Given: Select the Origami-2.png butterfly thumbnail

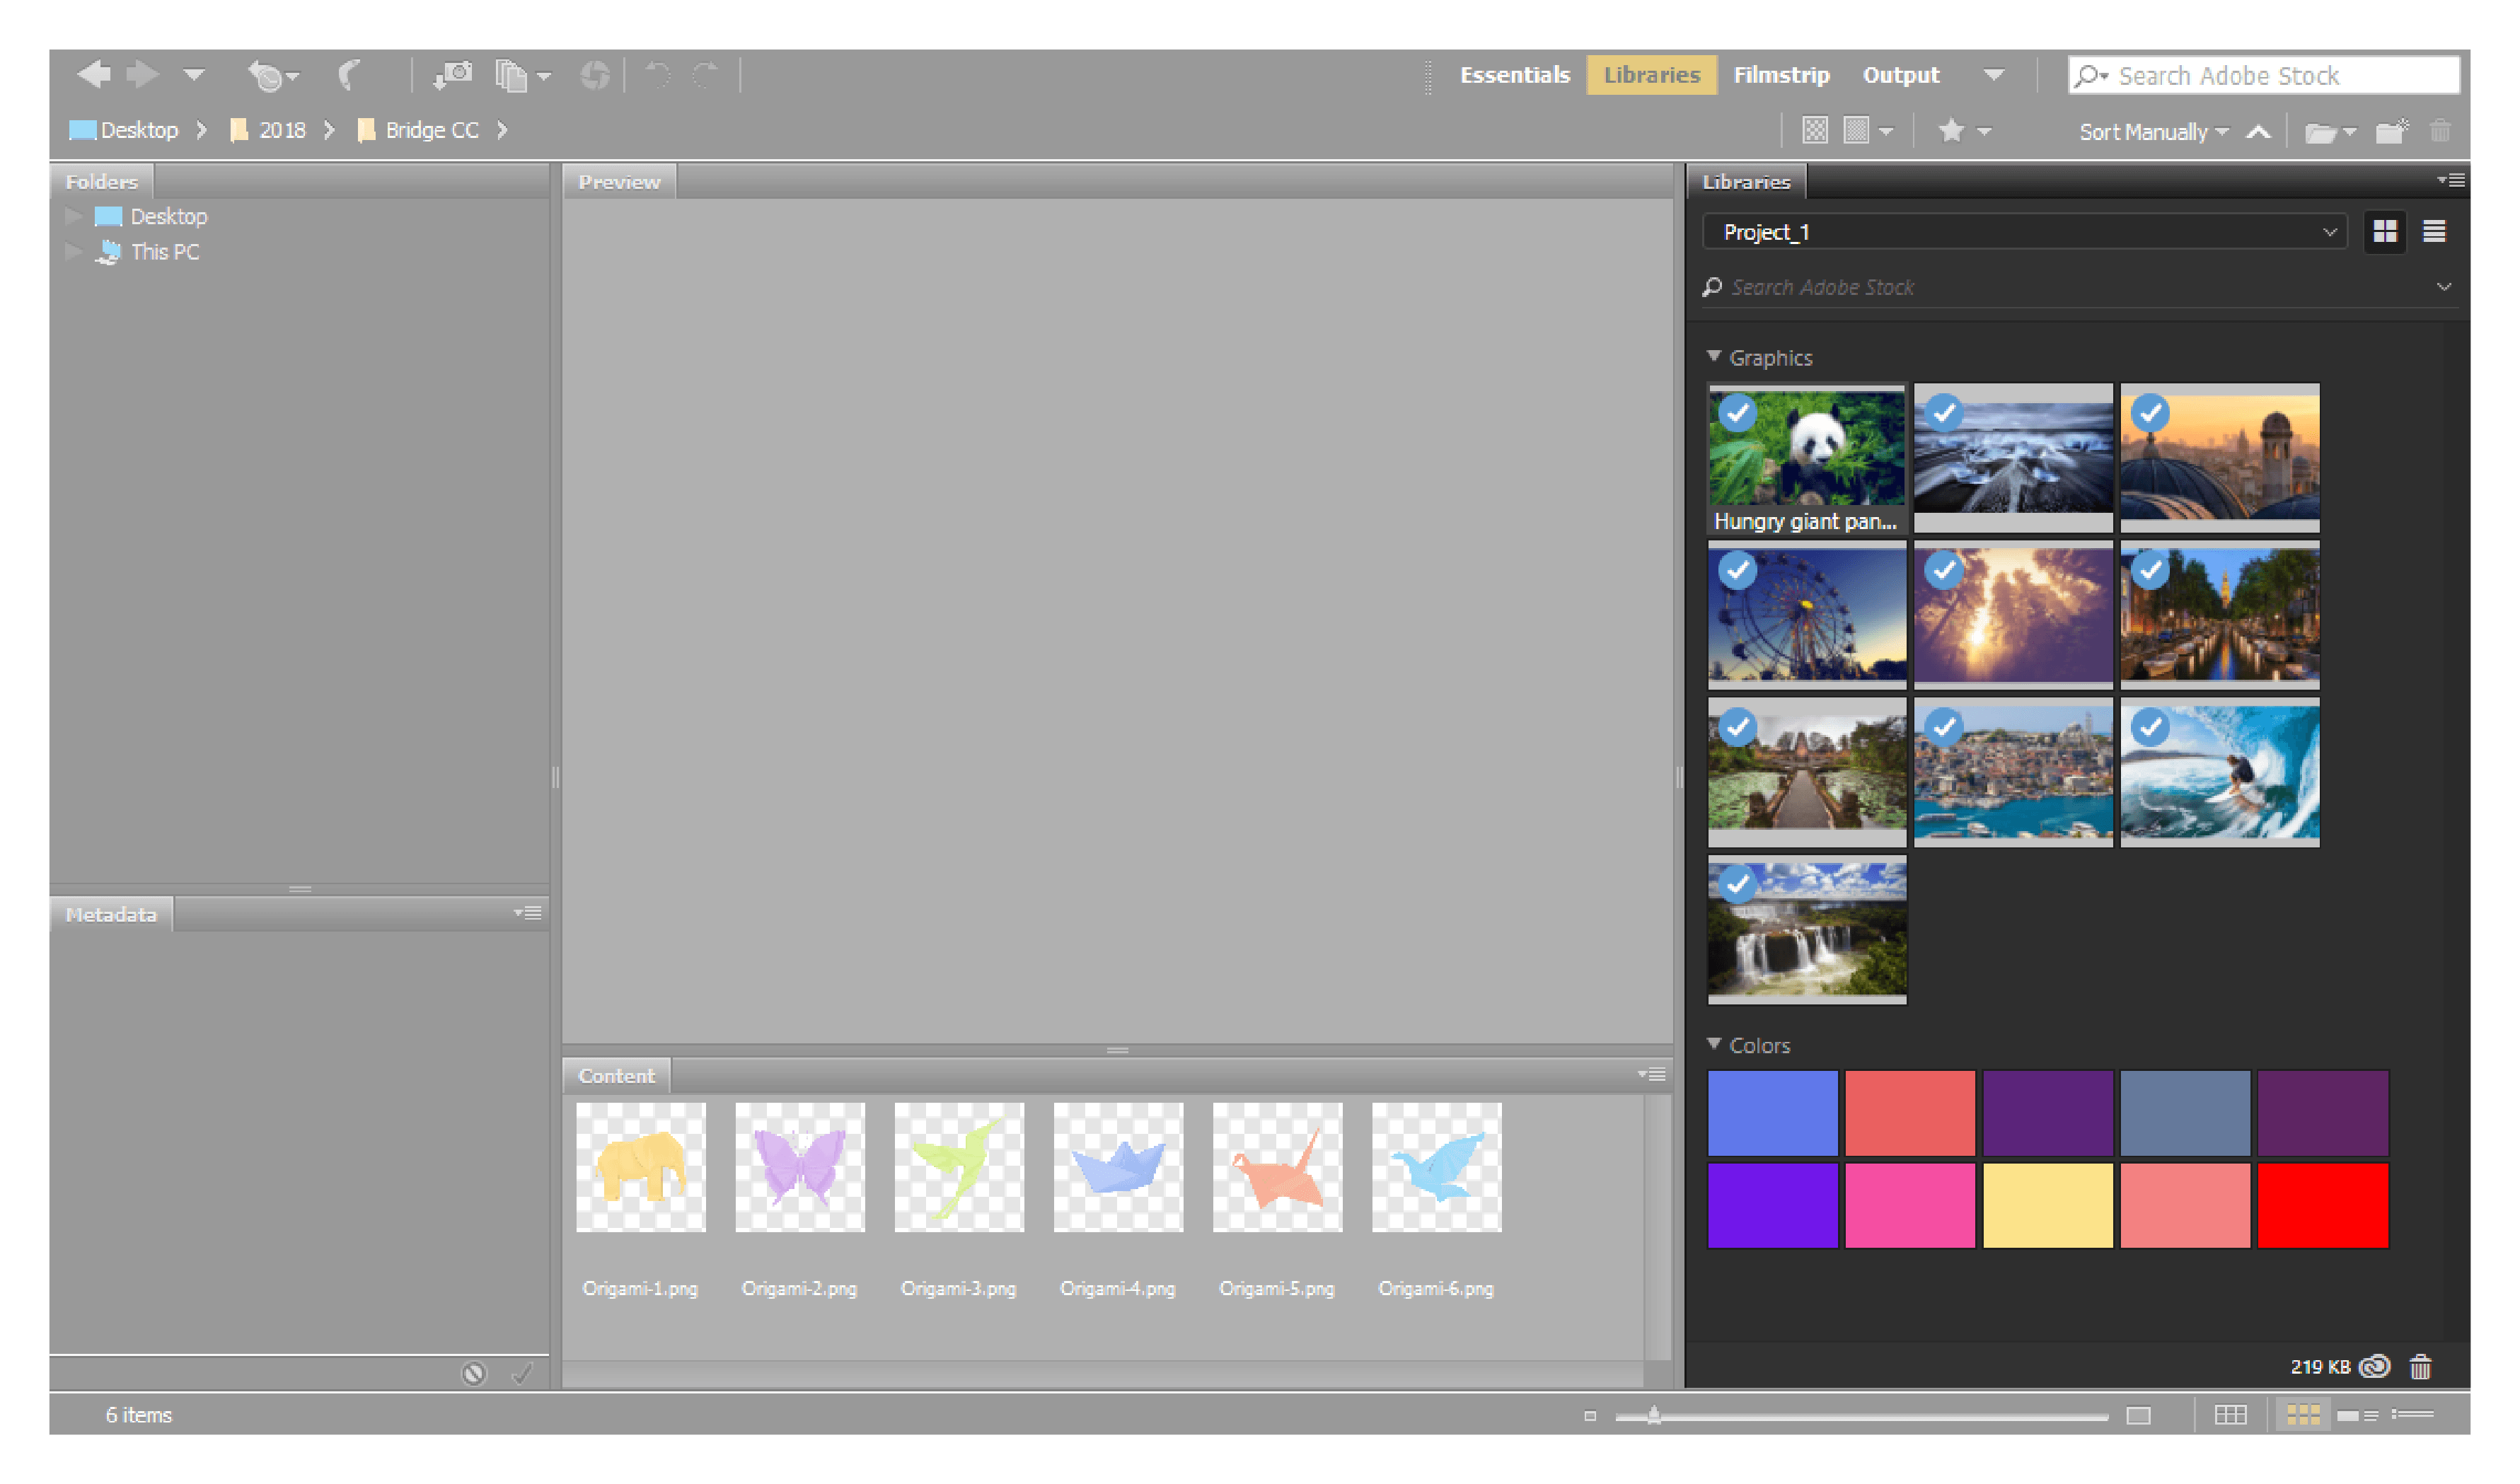Looking at the screenshot, I should coord(799,1167).
